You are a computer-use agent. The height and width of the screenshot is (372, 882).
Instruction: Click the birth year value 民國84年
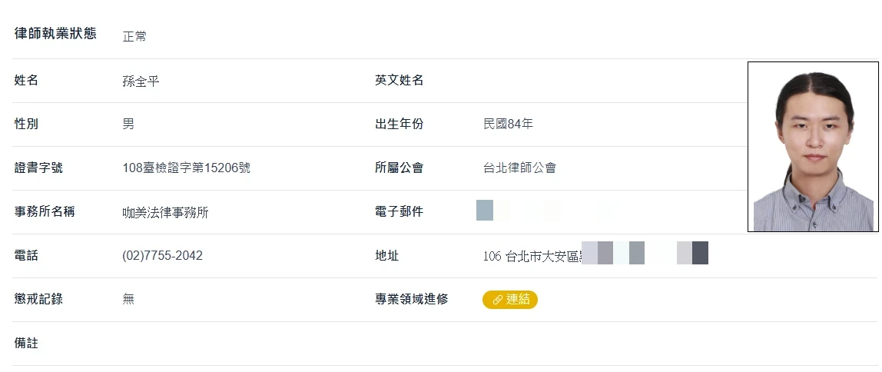(x=508, y=124)
